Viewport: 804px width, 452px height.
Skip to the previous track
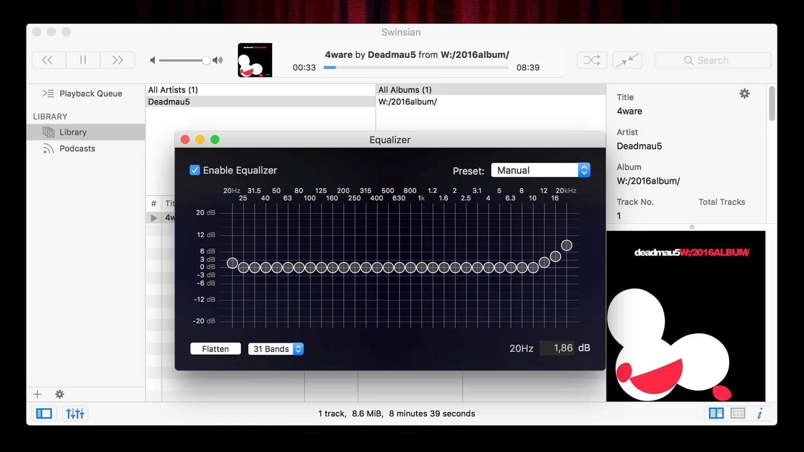coord(48,60)
